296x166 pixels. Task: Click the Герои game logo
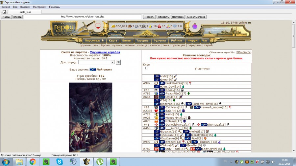click(63, 29)
